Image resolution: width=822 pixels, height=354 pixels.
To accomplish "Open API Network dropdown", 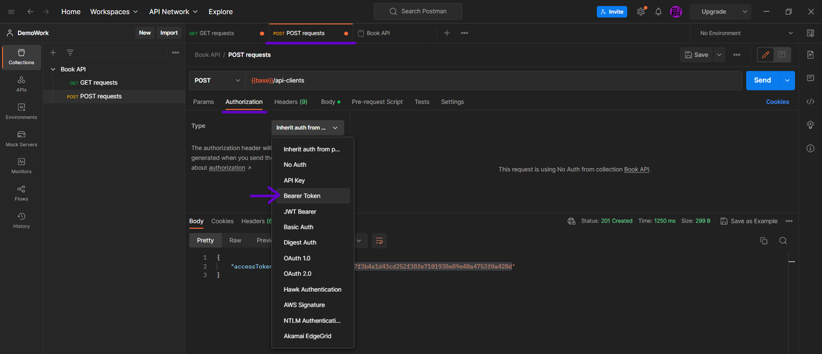I will coord(173,12).
